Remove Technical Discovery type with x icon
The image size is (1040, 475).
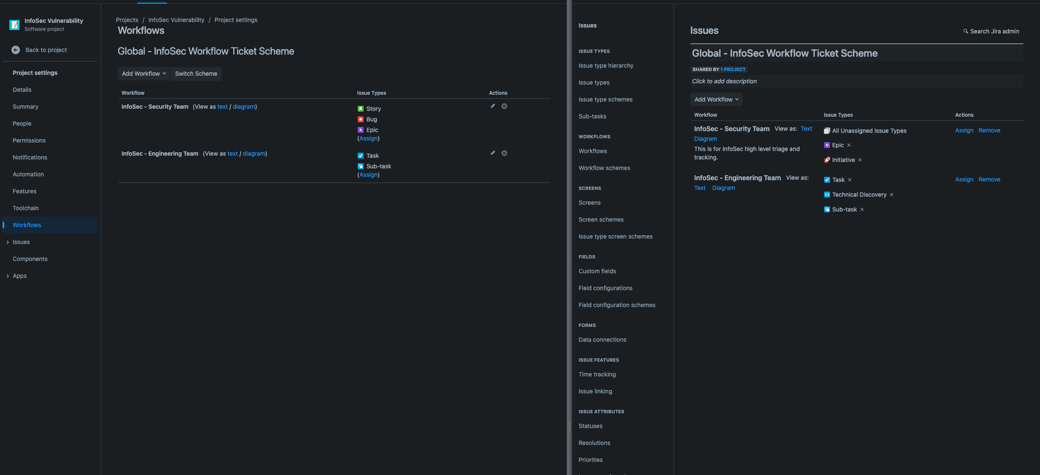click(x=891, y=195)
